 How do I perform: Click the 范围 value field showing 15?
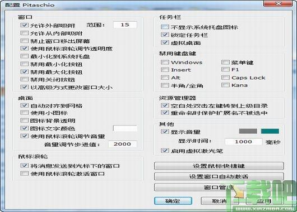click(x=125, y=25)
